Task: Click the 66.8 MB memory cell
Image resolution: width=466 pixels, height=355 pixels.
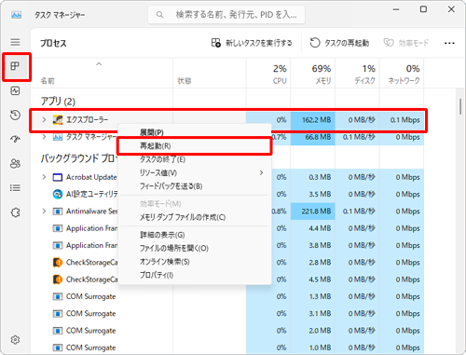Action: pos(313,137)
